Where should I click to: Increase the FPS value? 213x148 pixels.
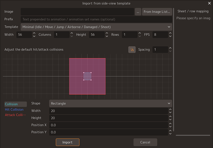[x=170, y=33]
